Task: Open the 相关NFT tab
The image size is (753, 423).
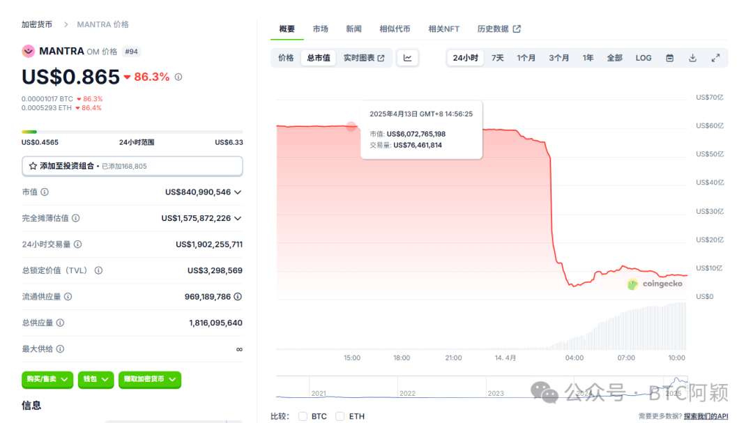Action: (443, 29)
